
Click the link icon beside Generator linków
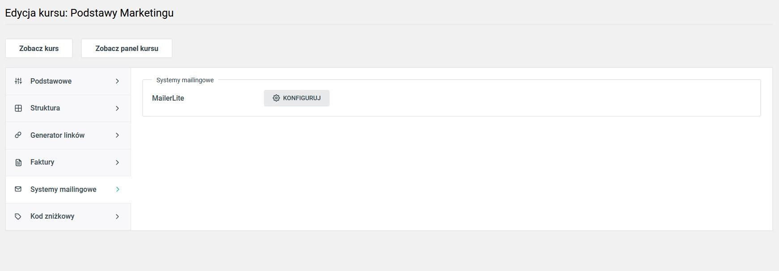pos(18,135)
